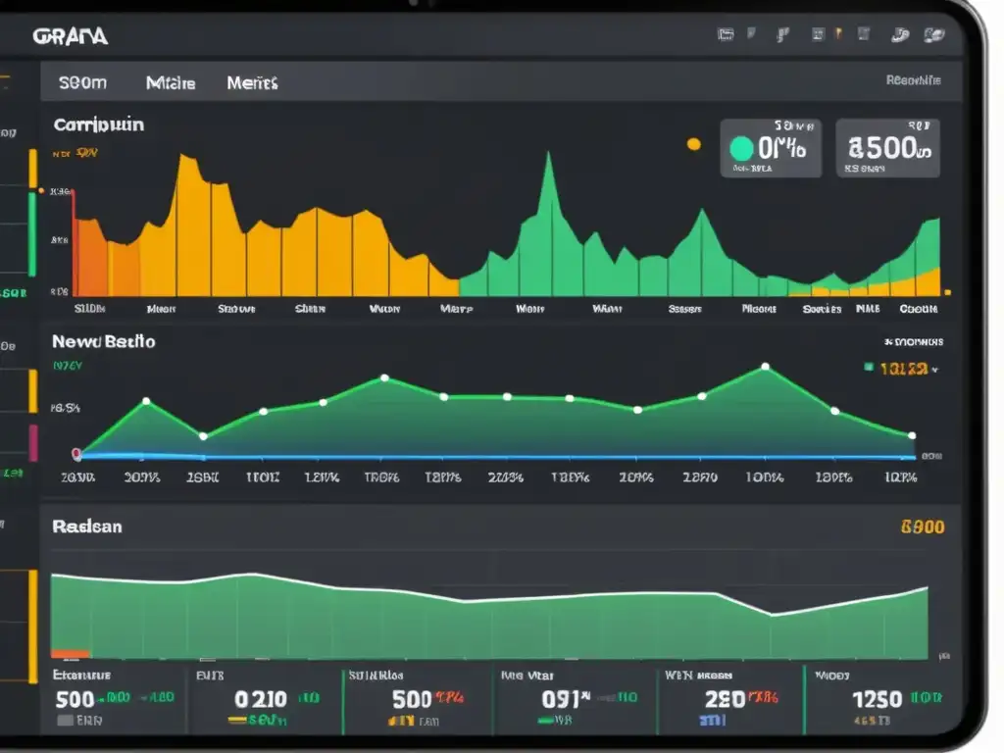Click the orange indicator dot above the Carripuin chart
This screenshot has width=1004, height=753.
692,143
